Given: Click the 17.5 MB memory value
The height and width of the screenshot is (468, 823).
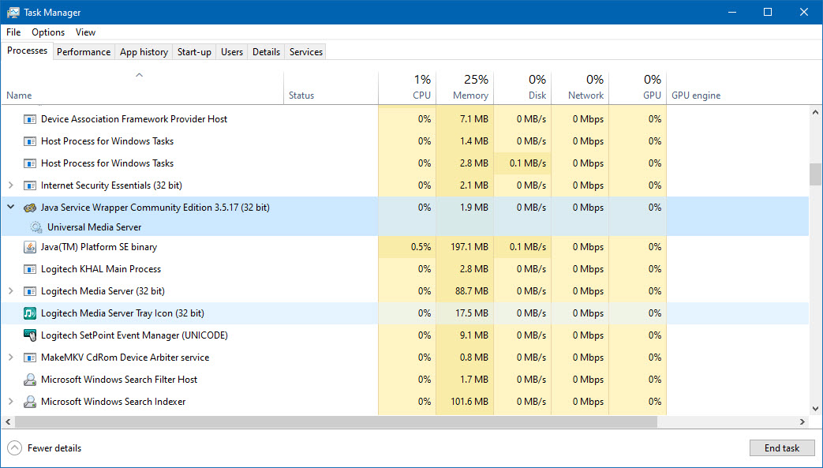Looking at the screenshot, I should pos(471,313).
